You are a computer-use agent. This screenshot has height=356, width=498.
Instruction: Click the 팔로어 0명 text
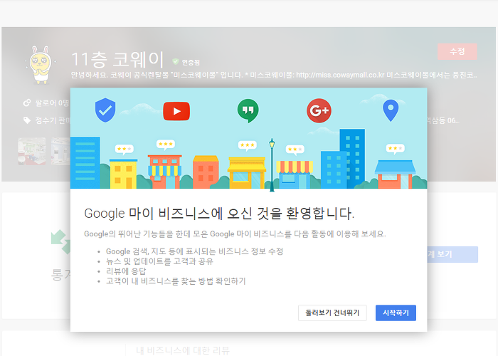52,103
